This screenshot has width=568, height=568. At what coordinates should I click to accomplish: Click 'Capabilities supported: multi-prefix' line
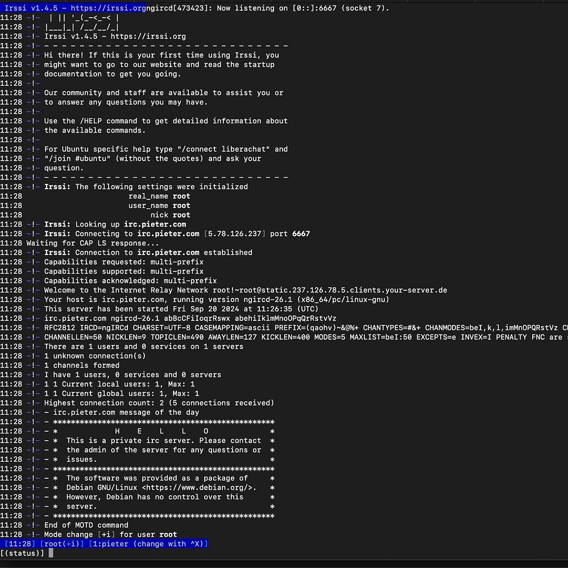coord(124,272)
